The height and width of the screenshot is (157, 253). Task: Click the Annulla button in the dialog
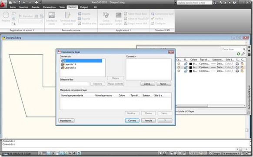pos(148,120)
